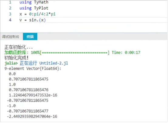This screenshot has width=168, height=123.
Task: Click line number 3 in gutter
Action: click(10, 14)
